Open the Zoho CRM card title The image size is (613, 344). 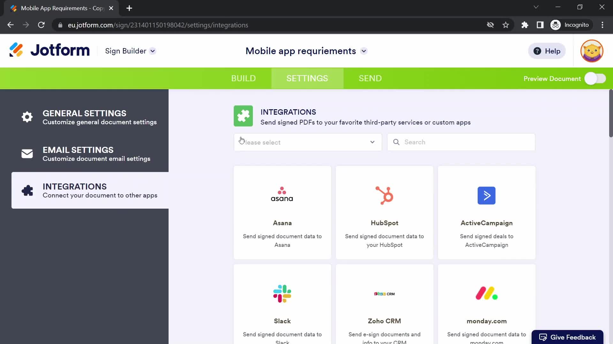tap(384, 321)
